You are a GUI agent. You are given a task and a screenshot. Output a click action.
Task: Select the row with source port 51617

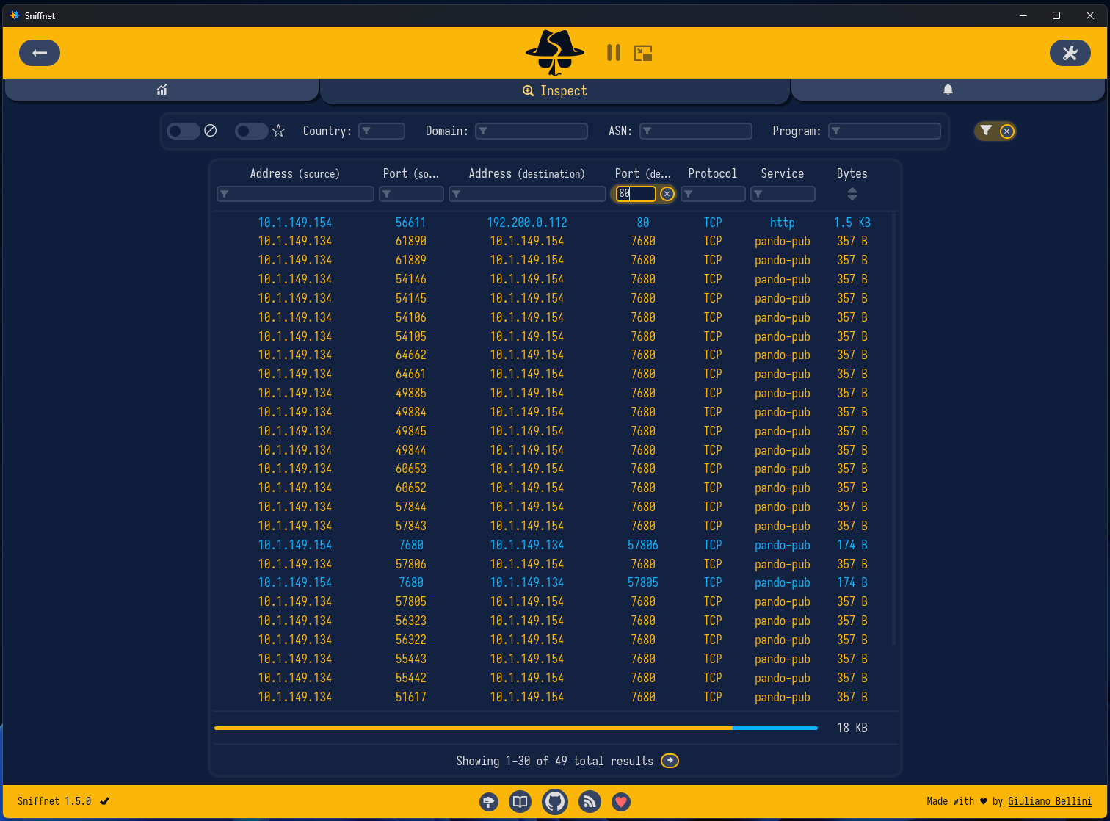click(554, 697)
